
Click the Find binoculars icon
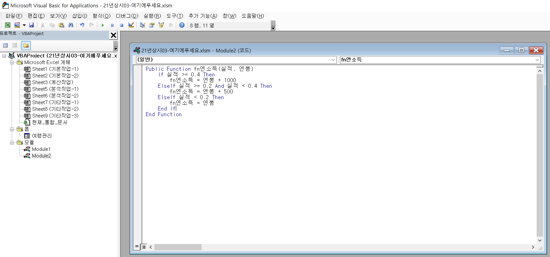point(71,25)
